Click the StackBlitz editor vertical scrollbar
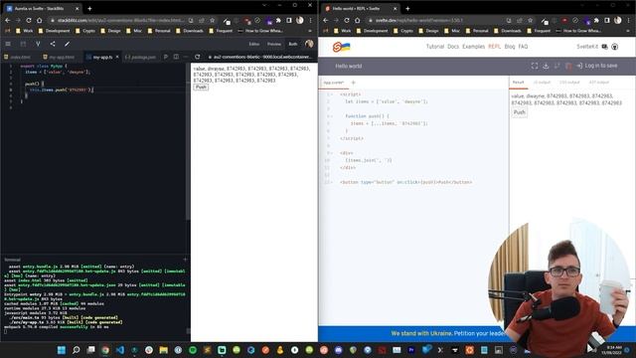 point(188,142)
